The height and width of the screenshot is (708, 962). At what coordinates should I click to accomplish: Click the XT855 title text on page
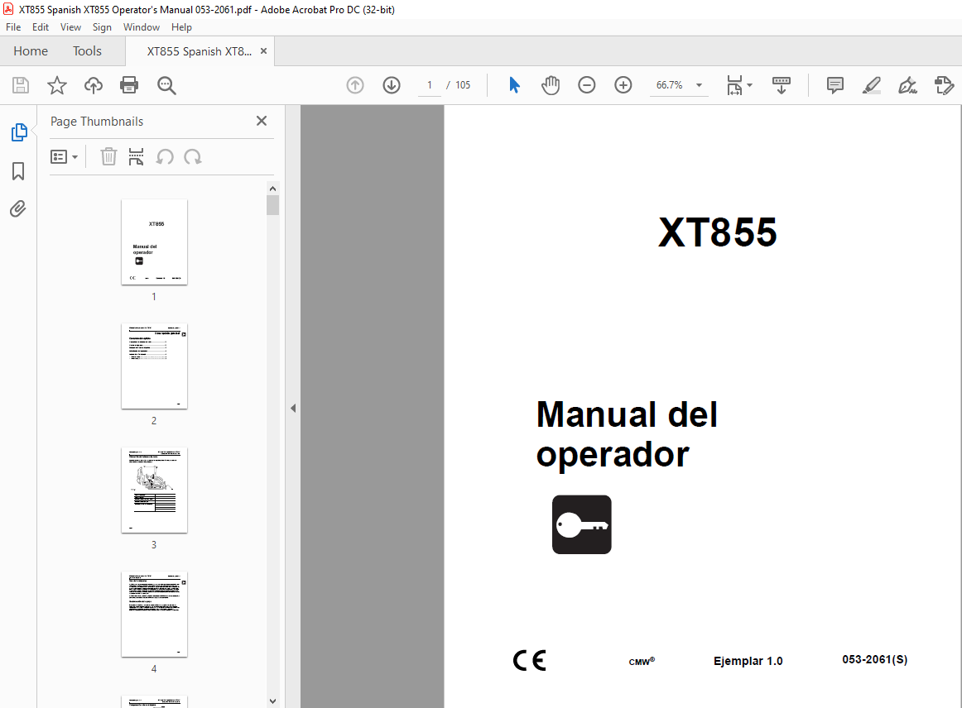click(717, 232)
